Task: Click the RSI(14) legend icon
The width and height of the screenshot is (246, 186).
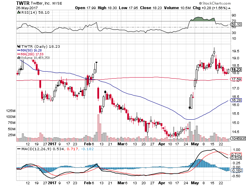Action: click(19, 12)
